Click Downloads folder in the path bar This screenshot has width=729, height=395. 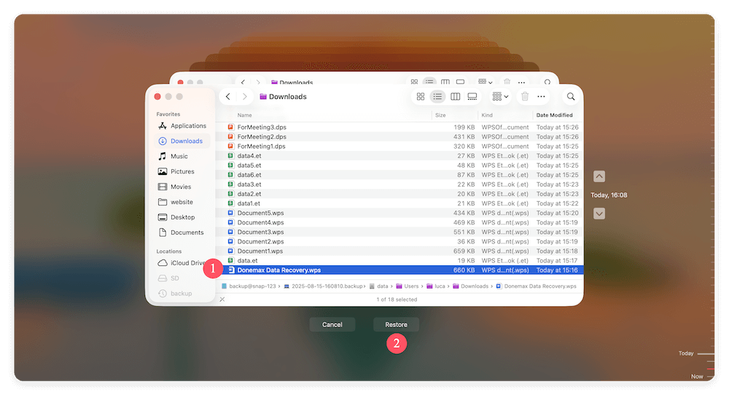point(470,286)
